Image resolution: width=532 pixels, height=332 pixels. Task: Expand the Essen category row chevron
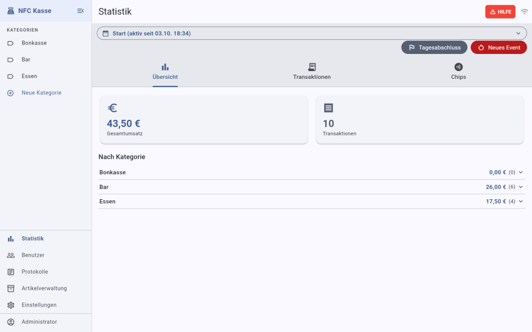click(x=521, y=202)
